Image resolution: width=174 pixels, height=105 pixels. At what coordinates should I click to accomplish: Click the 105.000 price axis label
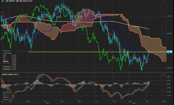click(169, 68)
